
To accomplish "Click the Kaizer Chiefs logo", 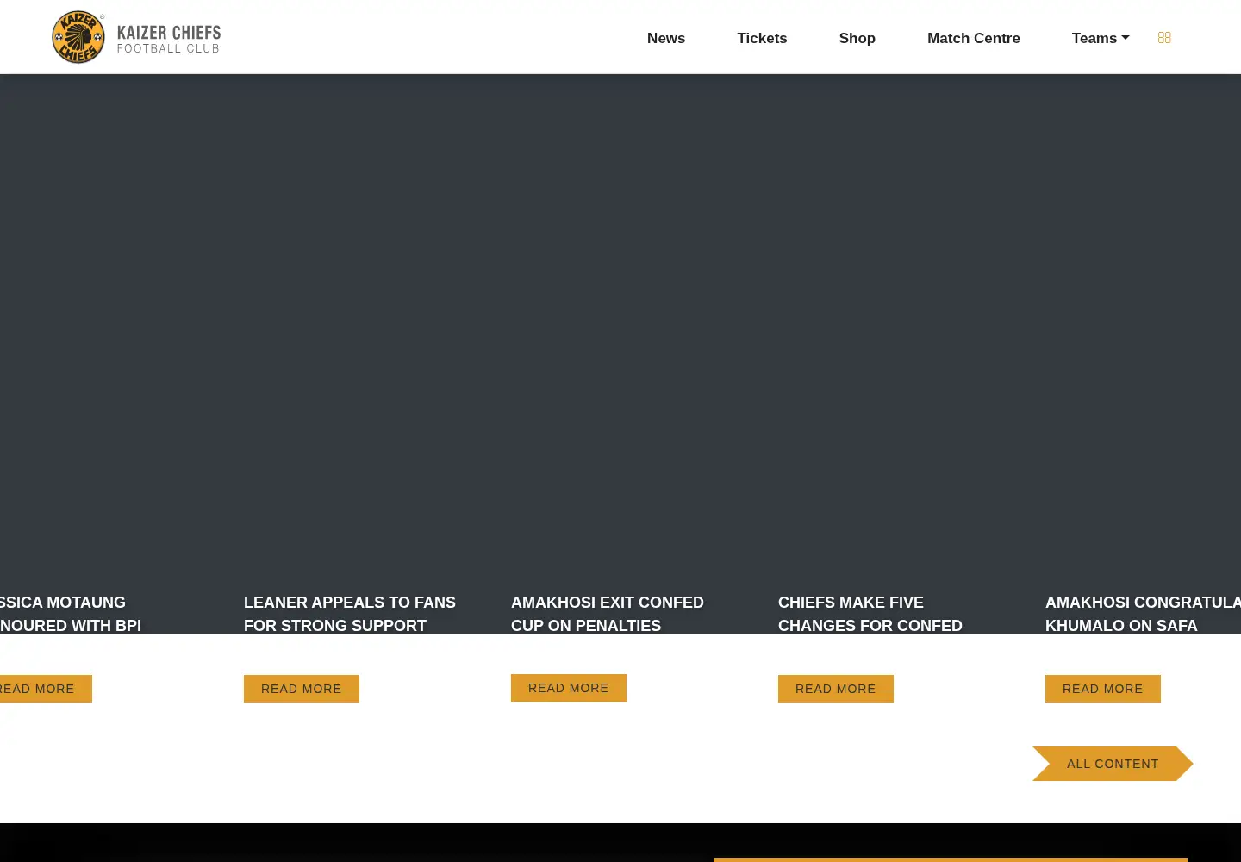I will pos(78,37).
